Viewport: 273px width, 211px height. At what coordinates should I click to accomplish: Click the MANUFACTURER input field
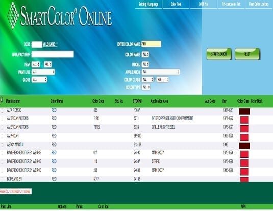[x=53, y=54]
